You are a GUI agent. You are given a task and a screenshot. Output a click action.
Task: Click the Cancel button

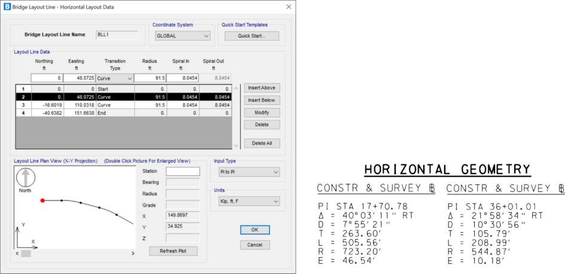pos(255,245)
